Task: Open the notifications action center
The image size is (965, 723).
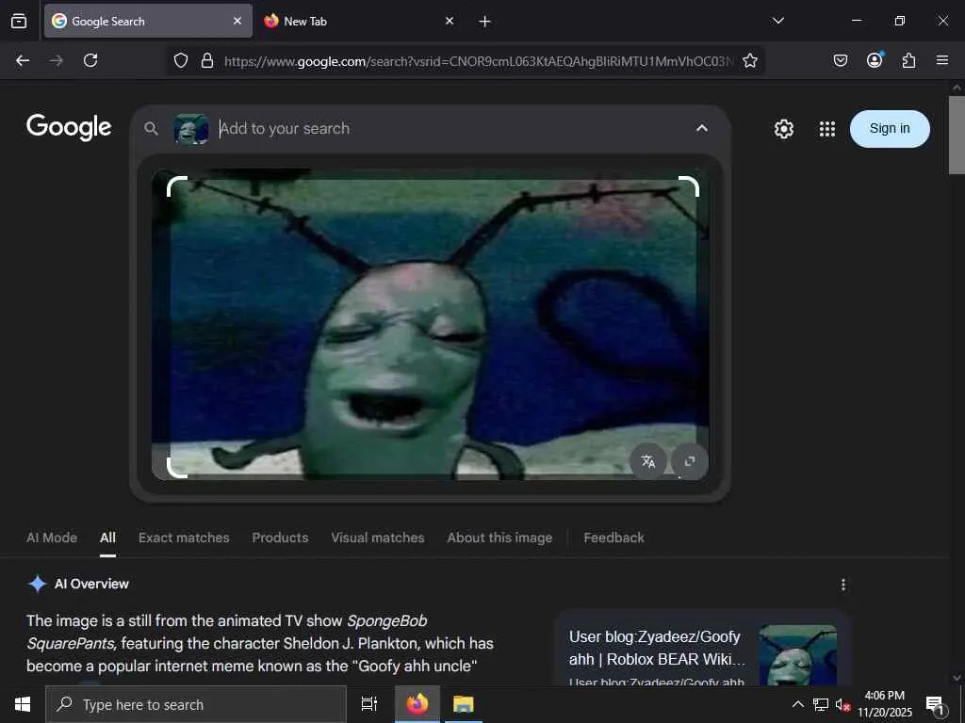Action: [936, 704]
